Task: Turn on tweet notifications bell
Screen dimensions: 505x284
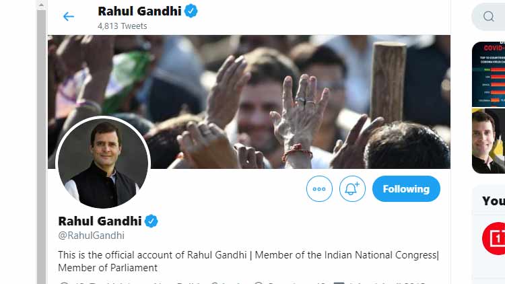Action: coord(352,189)
